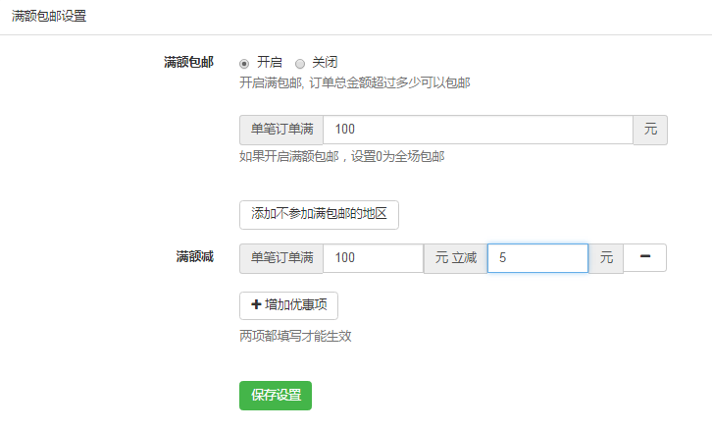Click the 两项都填写才能生效 hint text
This screenshot has height=431, width=712.
point(295,336)
